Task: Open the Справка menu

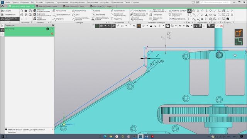Action: [135, 2]
